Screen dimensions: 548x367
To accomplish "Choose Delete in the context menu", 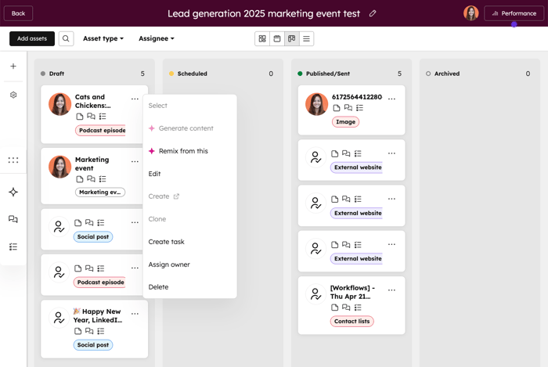I will 158,287.
